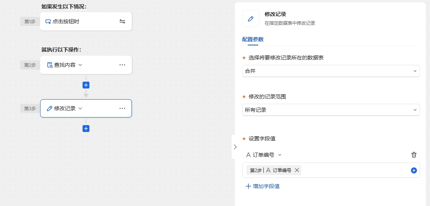Click the pencil icon beside 修改记录 title
The width and height of the screenshot is (430, 206).
click(x=251, y=19)
